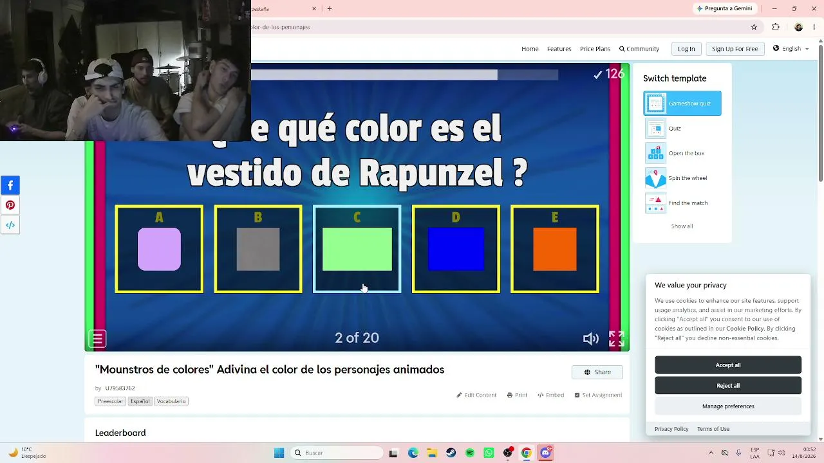
Task: Open the game menu hamburger icon
Action: (x=97, y=338)
